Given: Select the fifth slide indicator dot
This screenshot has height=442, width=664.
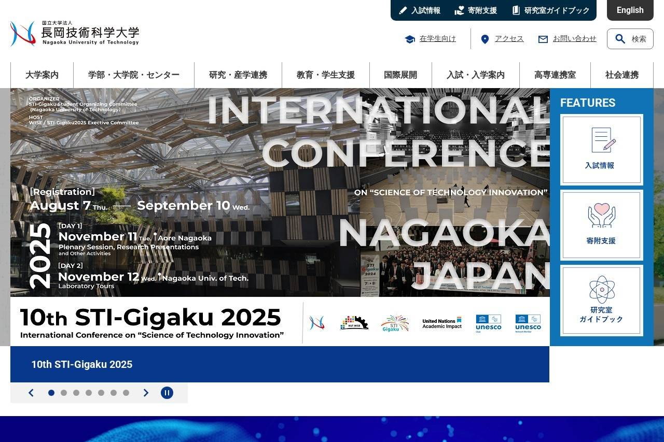Looking at the screenshot, I should (x=101, y=393).
